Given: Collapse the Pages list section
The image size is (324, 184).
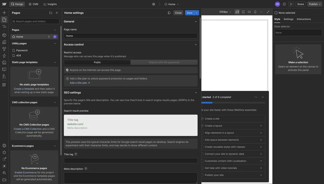Looking at the screenshot, I should (x=55, y=30).
